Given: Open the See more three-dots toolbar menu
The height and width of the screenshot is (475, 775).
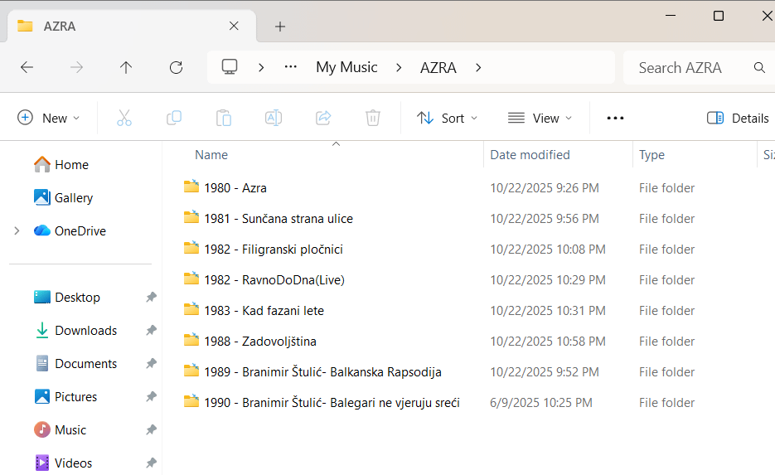Looking at the screenshot, I should pos(615,119).
